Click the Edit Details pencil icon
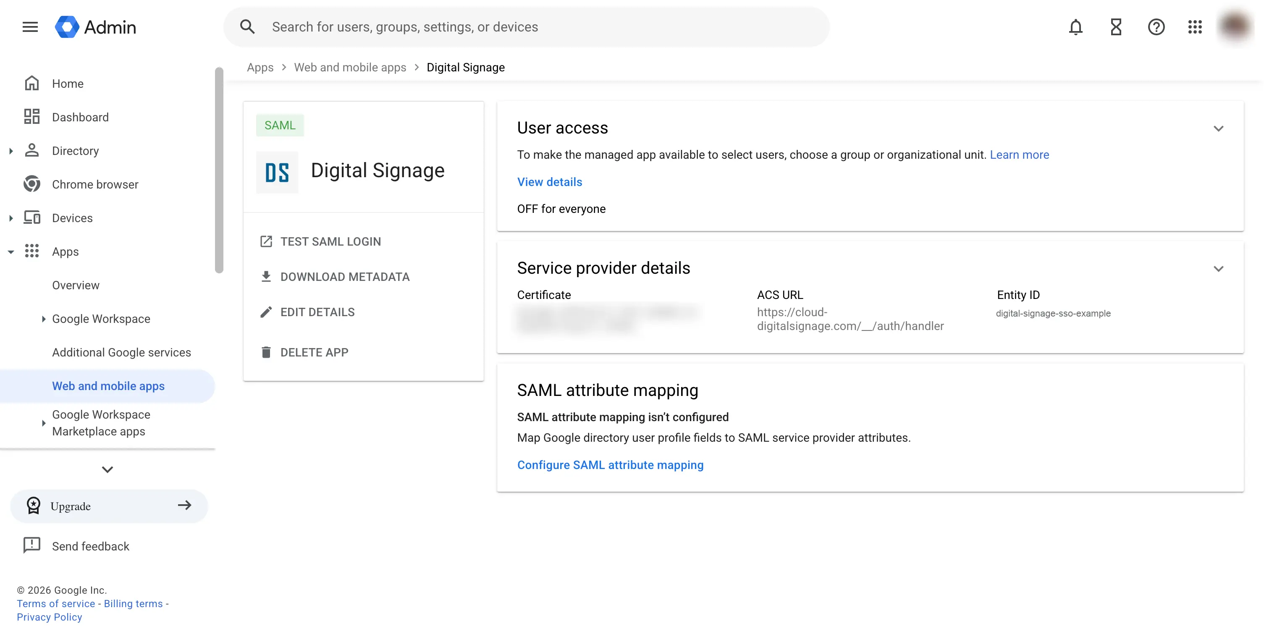1264x634 pixels. tap(266, 312)
